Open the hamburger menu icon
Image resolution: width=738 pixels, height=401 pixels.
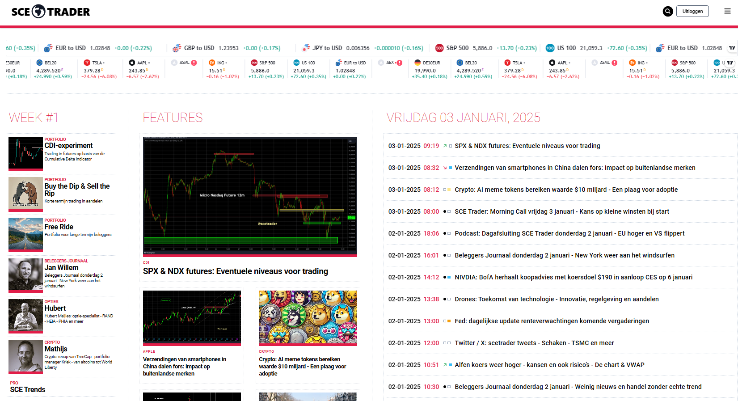[727, 11]
